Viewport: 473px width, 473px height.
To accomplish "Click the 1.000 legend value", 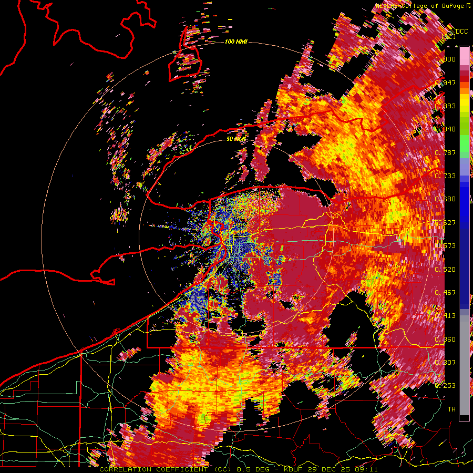I will tap(445, 59).
